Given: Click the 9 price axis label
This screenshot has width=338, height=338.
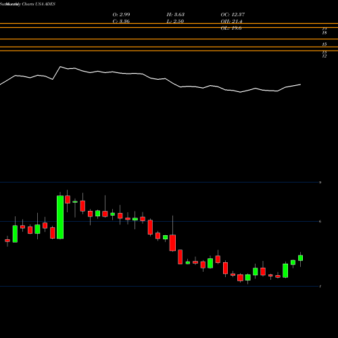Looking at the screenshot, I should point(320,183).
